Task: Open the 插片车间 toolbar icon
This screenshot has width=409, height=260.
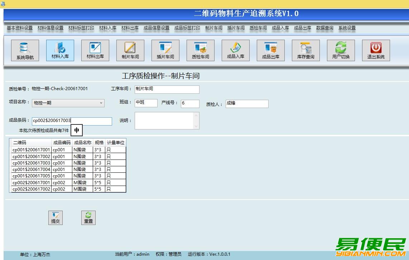Action: click(165, 50)
